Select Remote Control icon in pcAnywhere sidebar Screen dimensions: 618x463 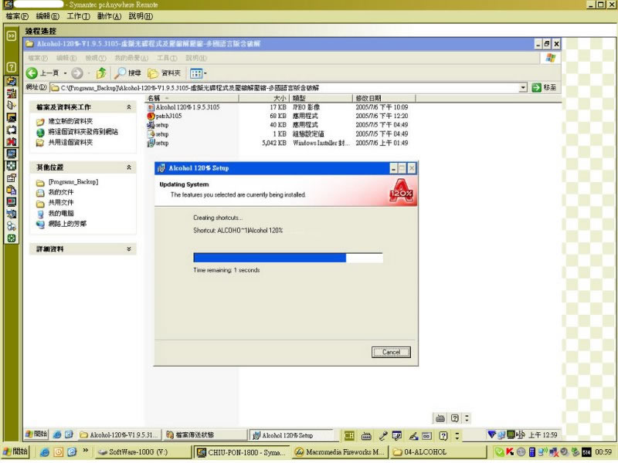(11, 82)
